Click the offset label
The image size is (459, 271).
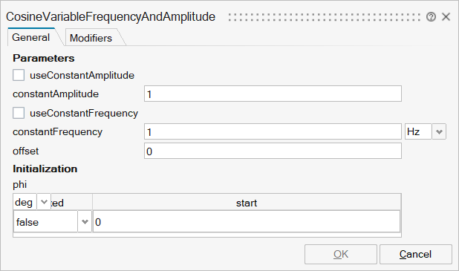click(x=26, y=151)
